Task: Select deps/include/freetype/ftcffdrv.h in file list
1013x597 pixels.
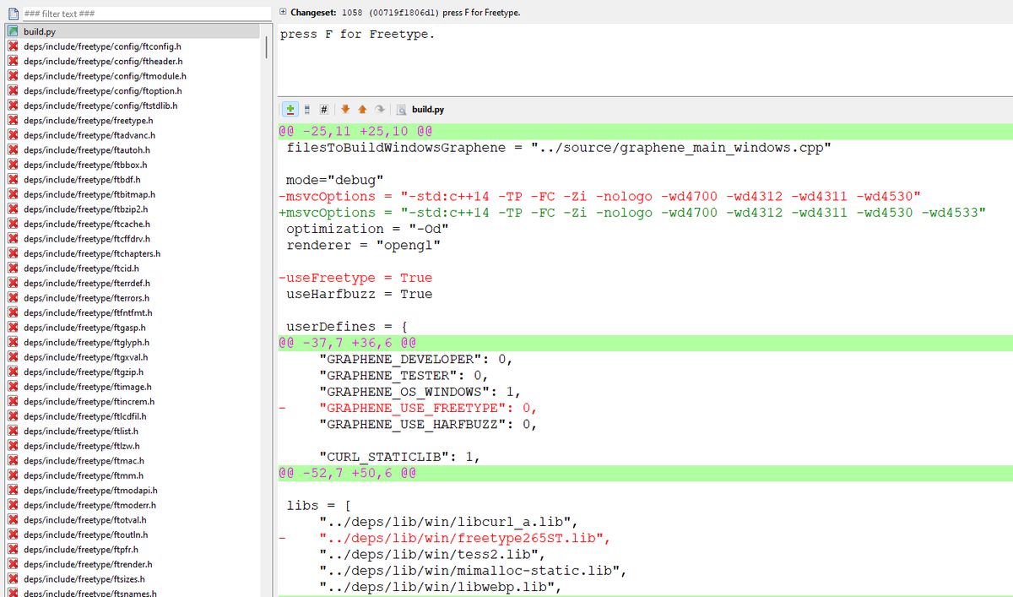Action: tap(87, 239)
